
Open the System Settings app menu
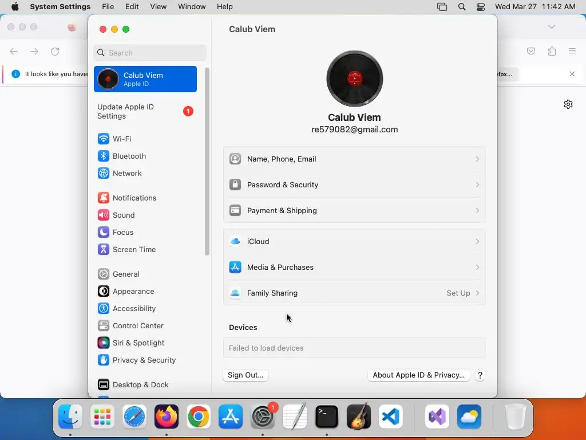click(x=60, y=7)
